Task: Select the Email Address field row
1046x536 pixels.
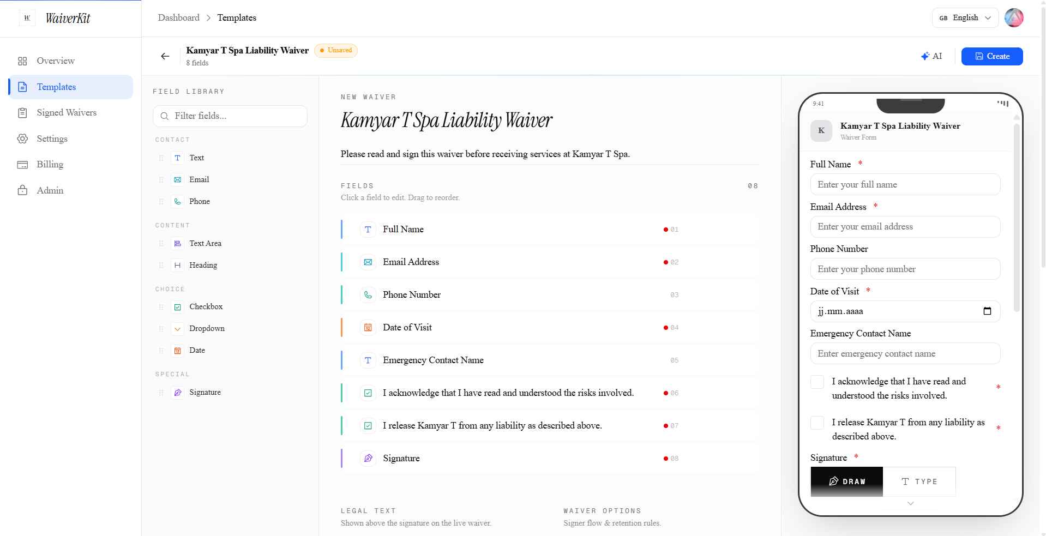Action: click(550, 262)
